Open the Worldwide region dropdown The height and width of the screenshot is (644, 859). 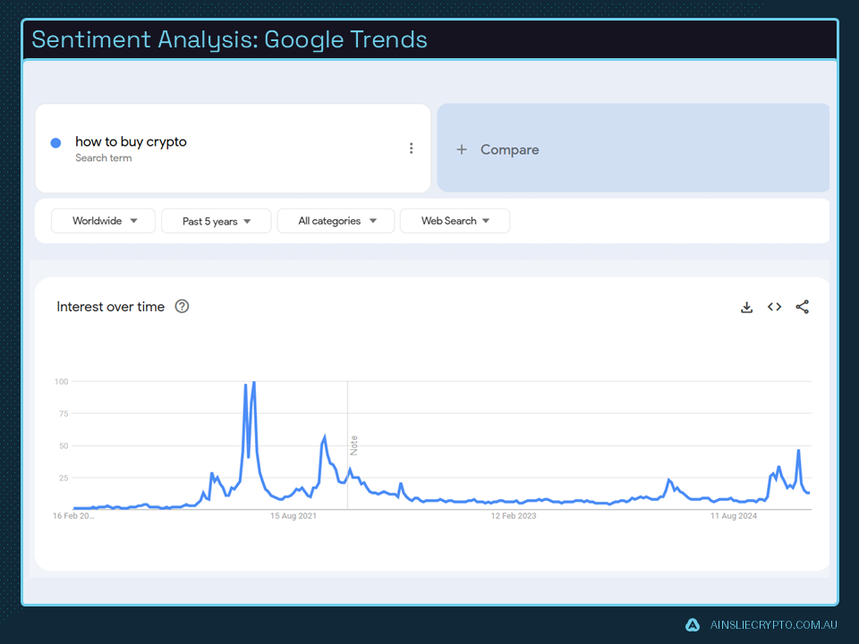(103, 220)
